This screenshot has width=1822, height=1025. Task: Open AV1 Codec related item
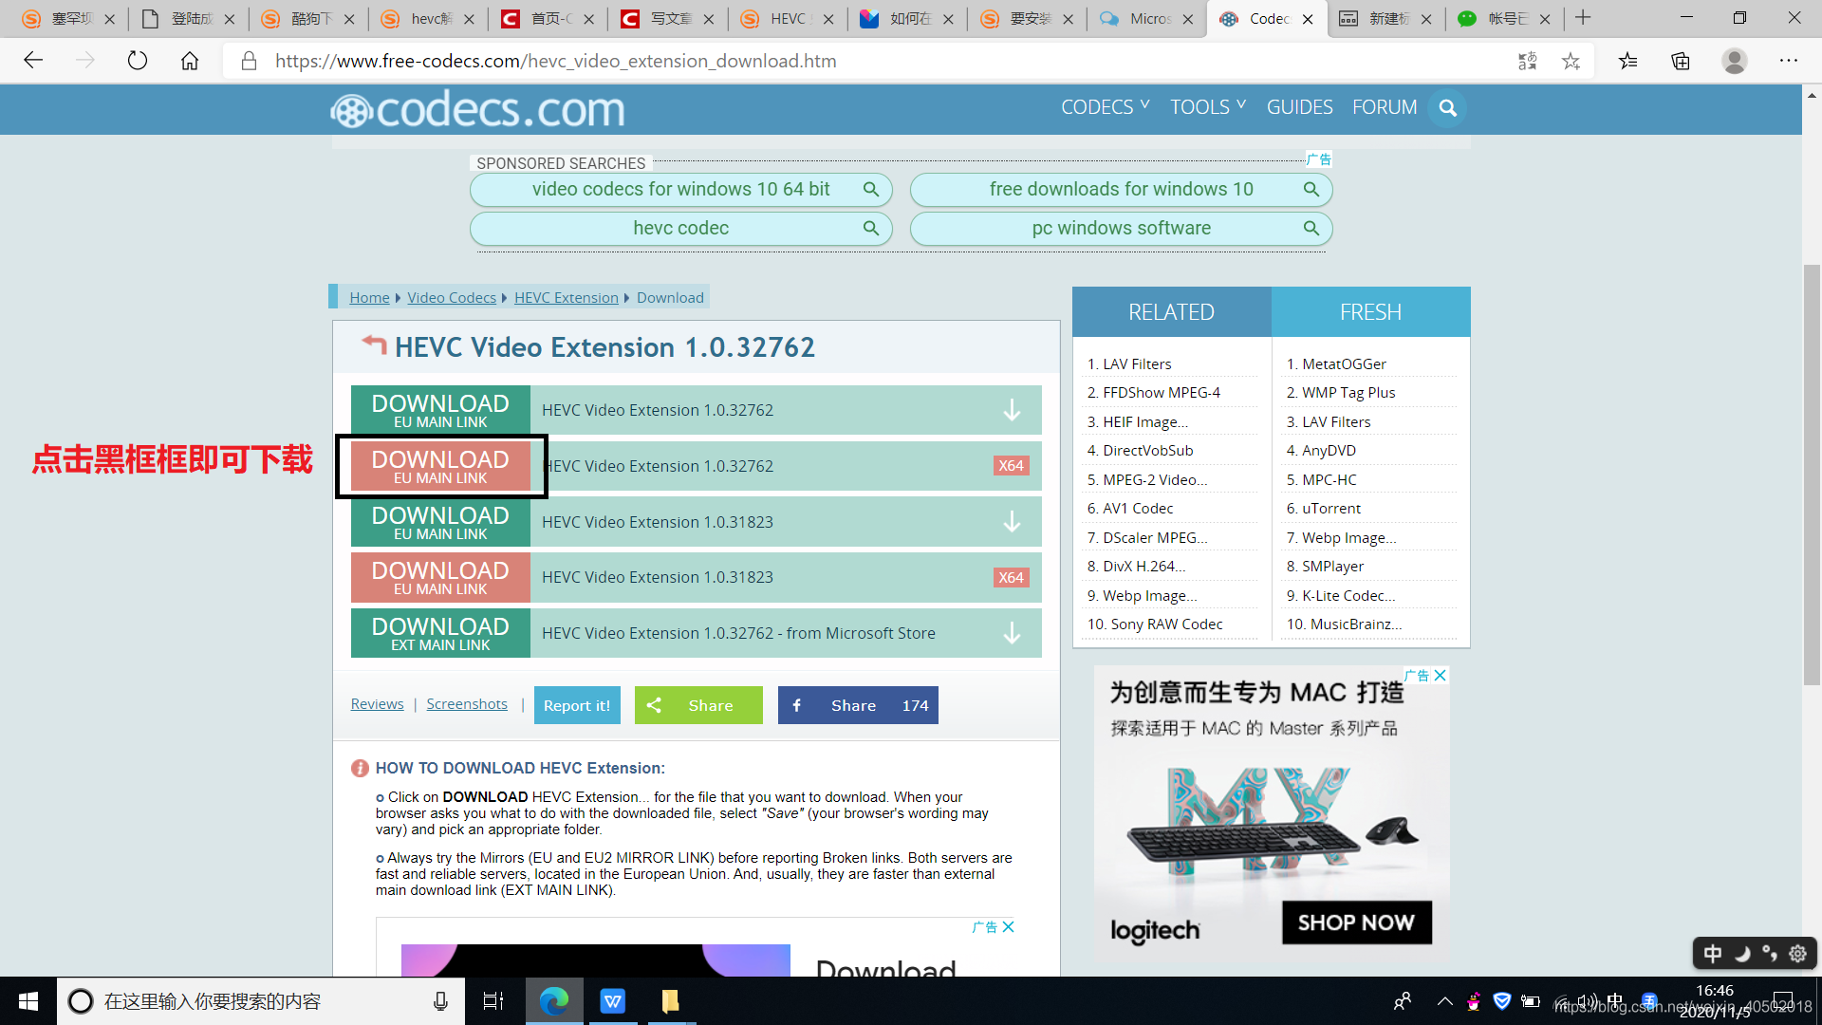[x=1138, y=509]
